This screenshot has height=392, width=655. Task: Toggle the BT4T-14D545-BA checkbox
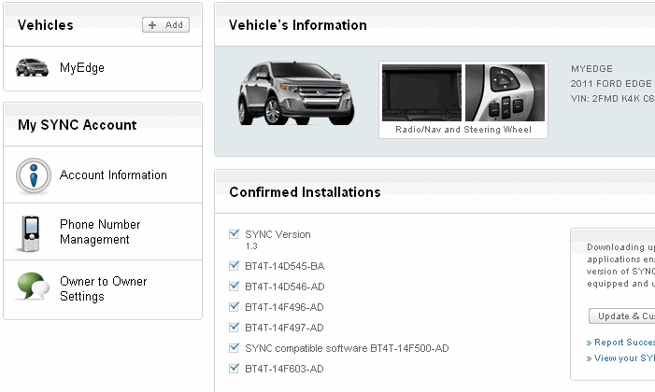coord(234,266)
